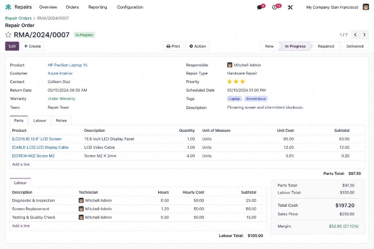The width and height of the screenshot is (374, 249).
Task: Expand the Action dropdown button
Action: pyautogui.click(x=197, y=46)
